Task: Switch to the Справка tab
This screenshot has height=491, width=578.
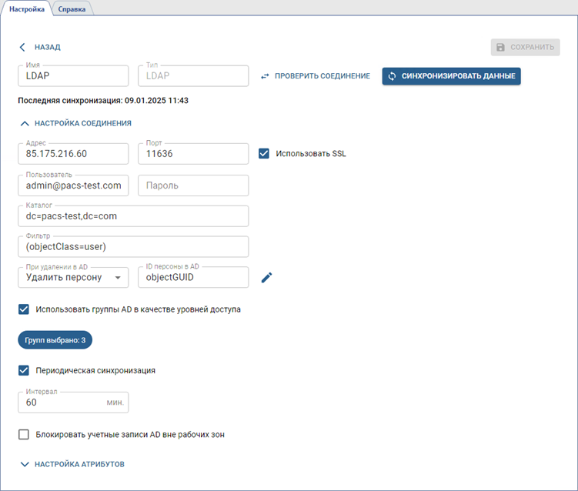Action: click(72, 8)
